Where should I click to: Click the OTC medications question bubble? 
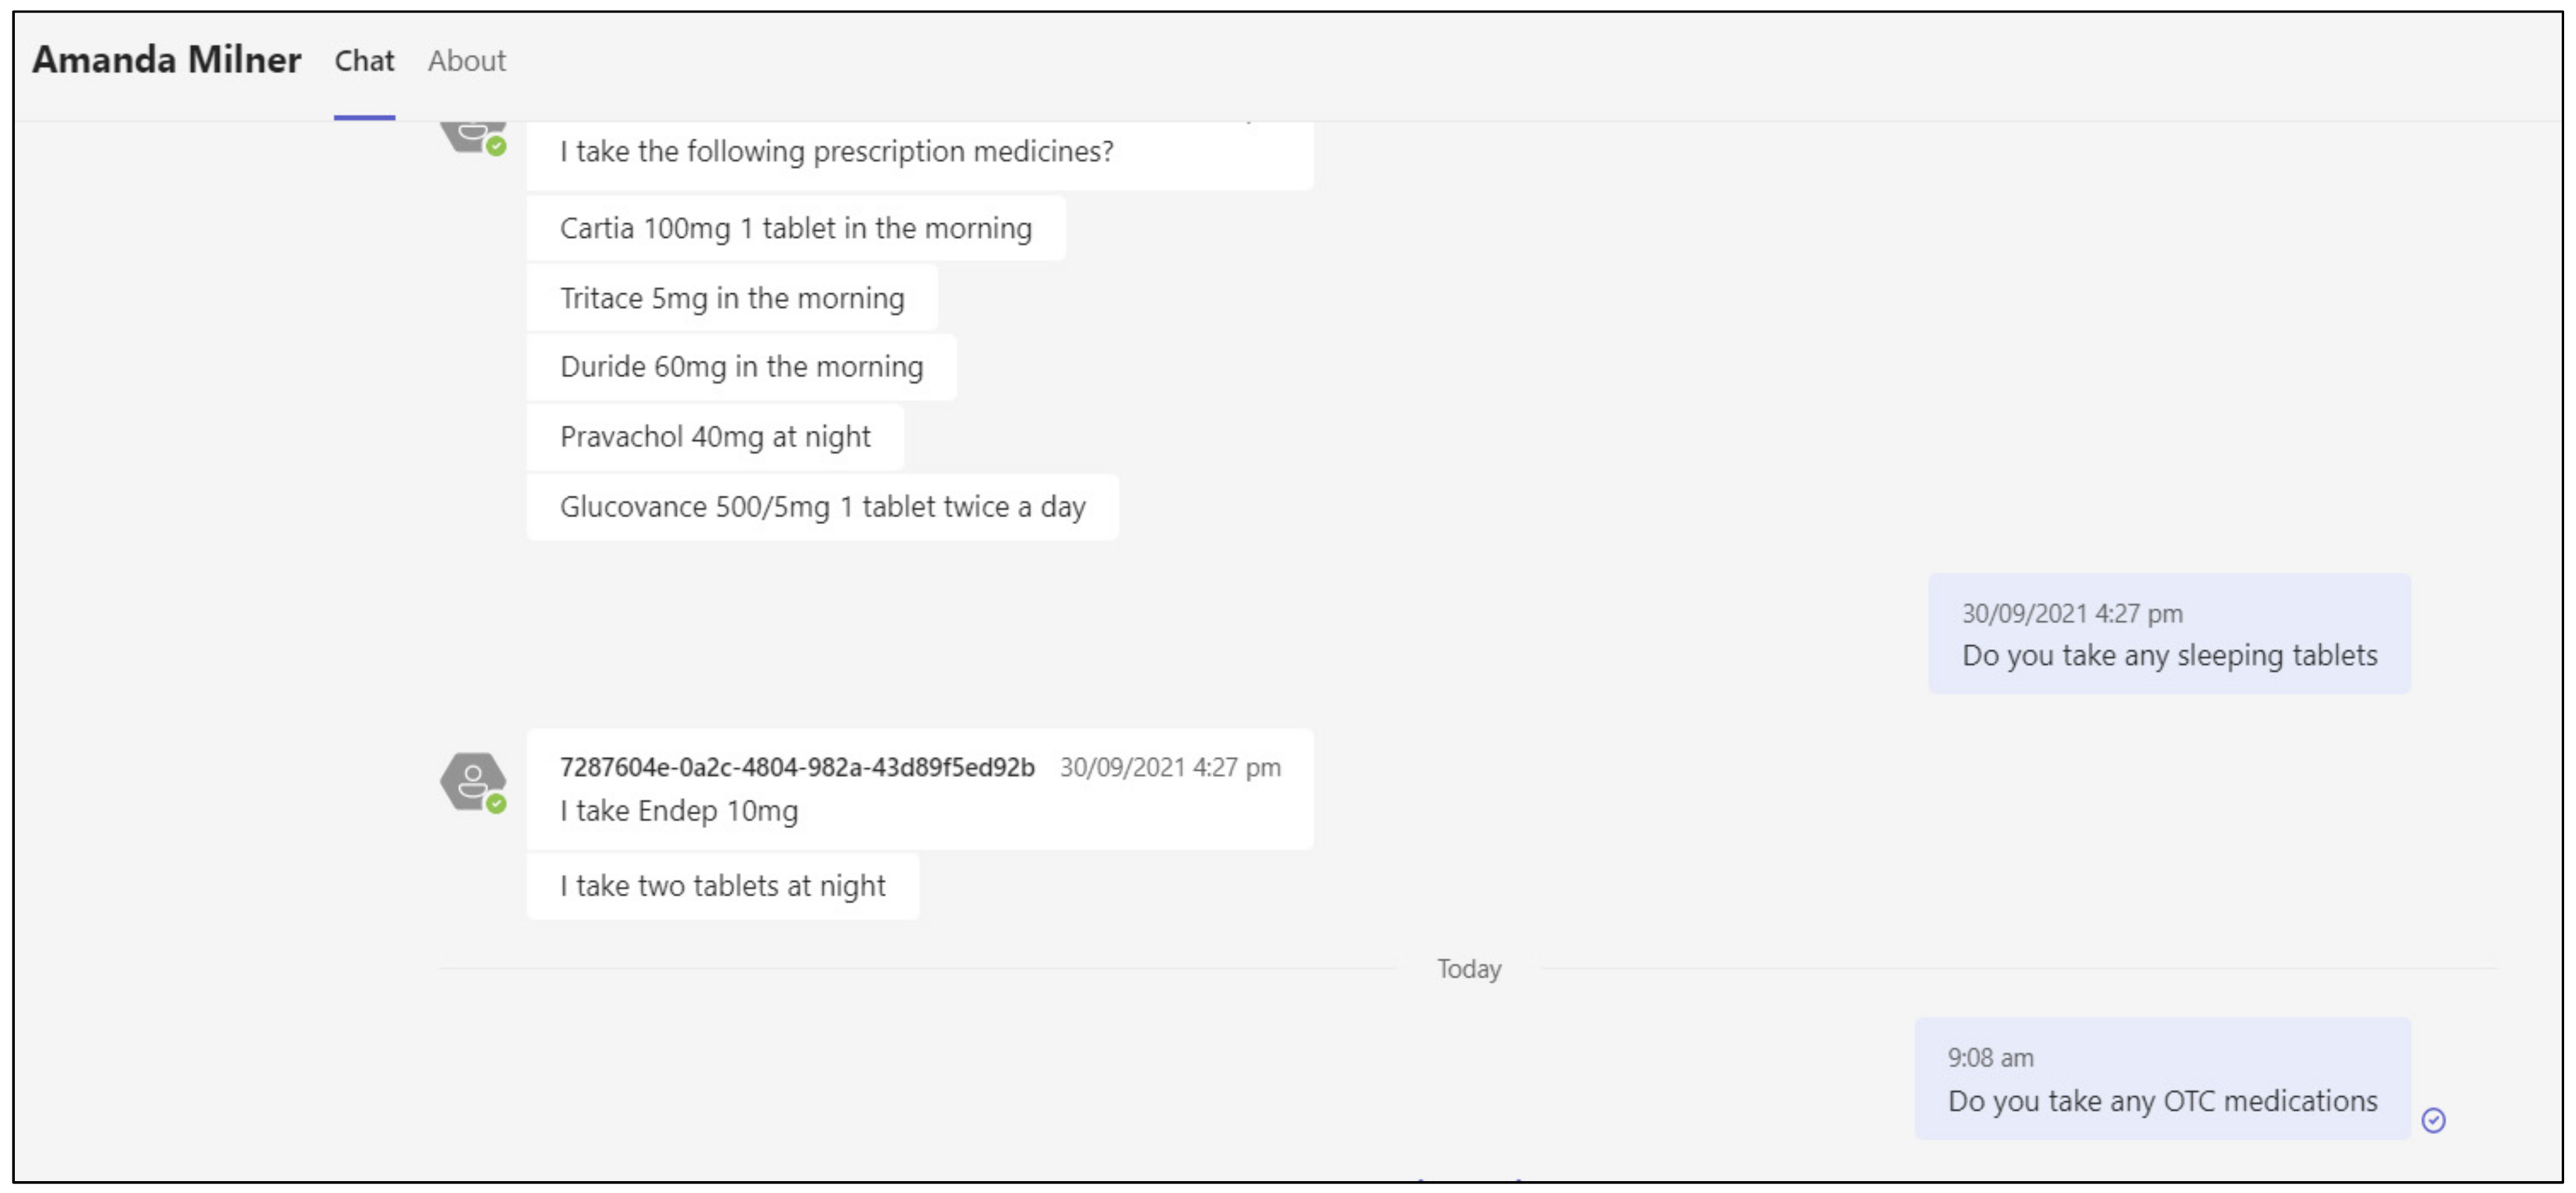click(x=2162, y=1100)
